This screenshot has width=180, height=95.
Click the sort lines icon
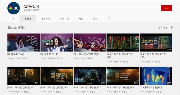coord(160,28)
